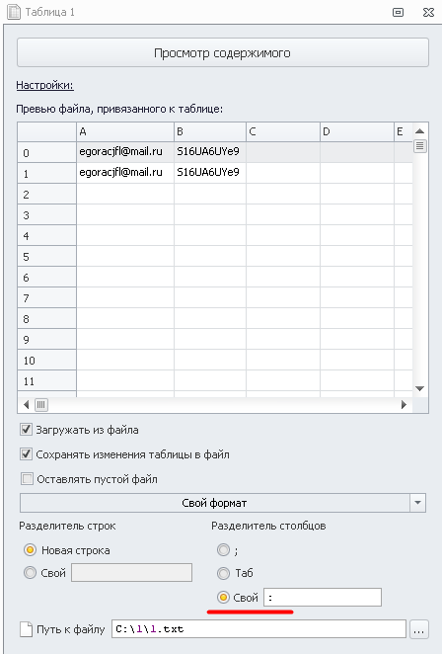The image size is (442, 654).
Task: Select the Таб column separator radio
Action: tap(223, 573)
